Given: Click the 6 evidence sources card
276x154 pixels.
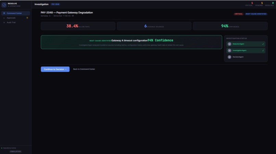Looking at the screenshot, I should click(154, 26).
